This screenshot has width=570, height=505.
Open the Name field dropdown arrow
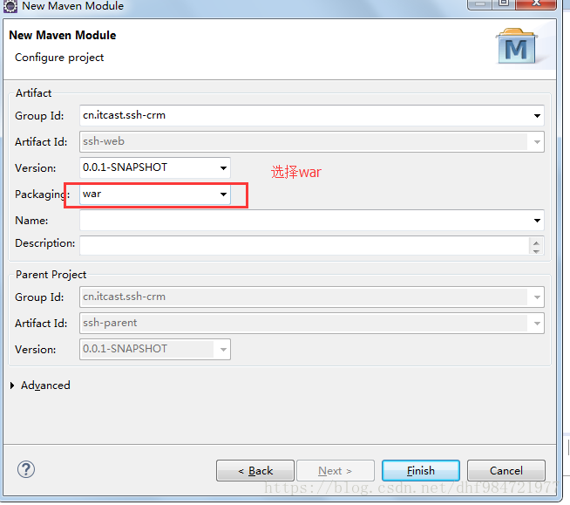[537, 221]
